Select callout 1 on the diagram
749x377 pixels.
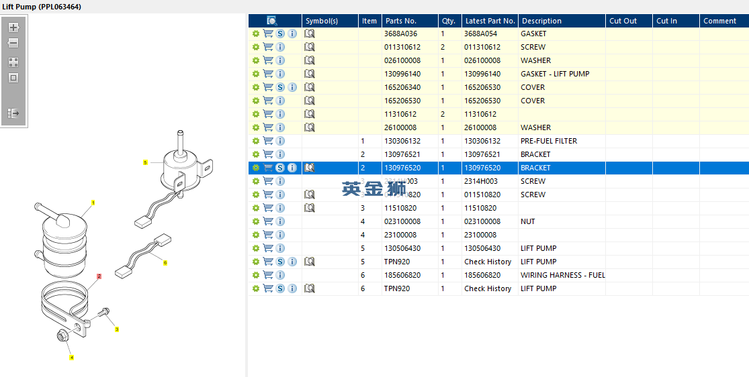point(93,203)
